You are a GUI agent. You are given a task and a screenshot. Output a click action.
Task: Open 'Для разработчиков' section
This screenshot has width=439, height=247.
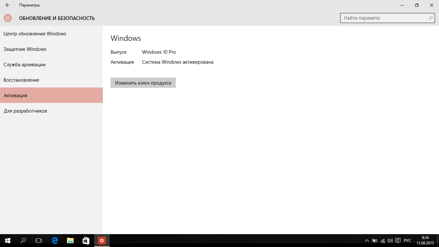pyautogui.click(x=51, y=111)
